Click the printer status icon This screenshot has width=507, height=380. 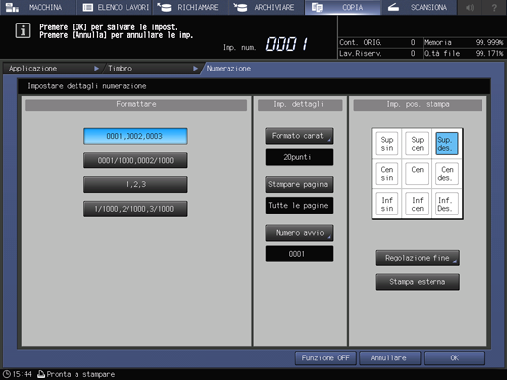tap(41, 374)
